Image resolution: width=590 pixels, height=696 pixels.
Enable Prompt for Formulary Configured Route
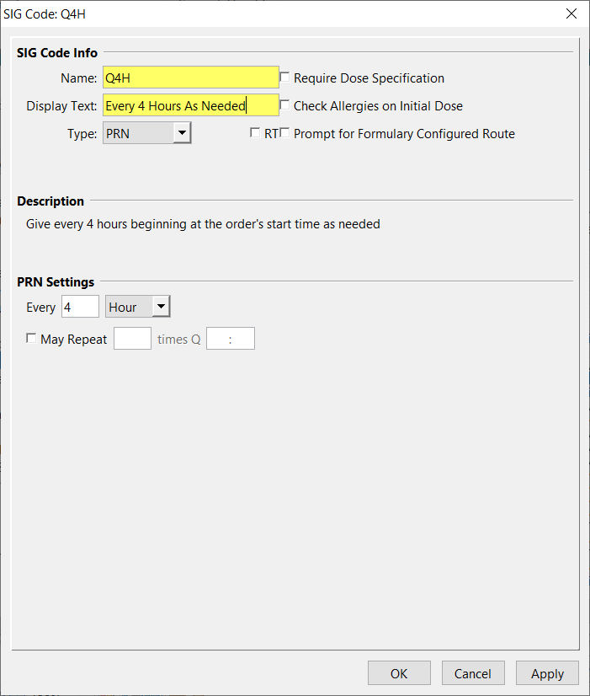click(284, 133)
